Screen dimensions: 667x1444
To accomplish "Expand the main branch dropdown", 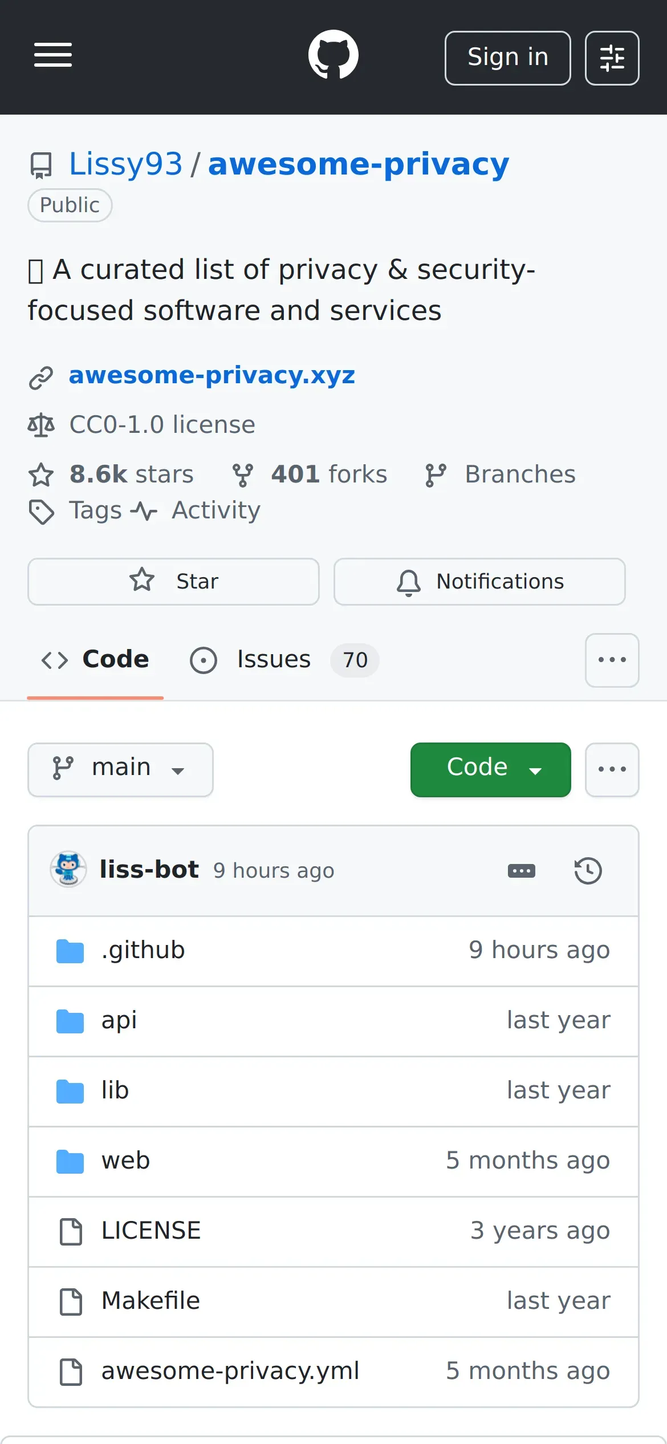I will [x=120, y=769].
